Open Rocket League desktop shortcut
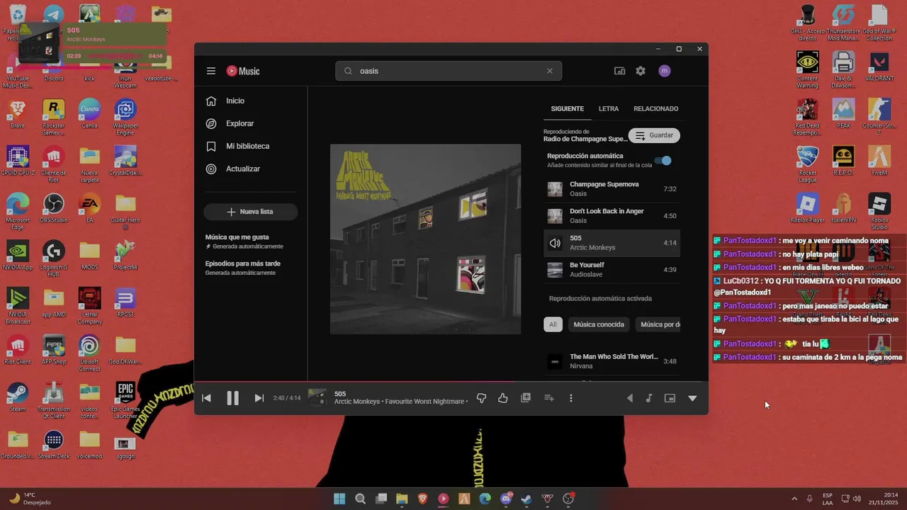 tap(808, 164)
